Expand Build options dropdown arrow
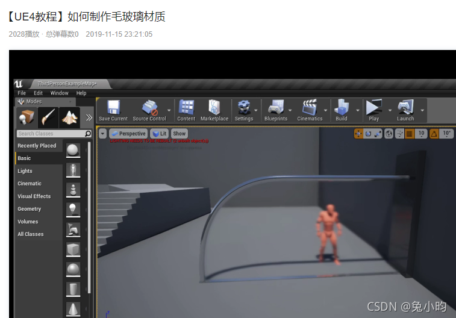 [358, 110]
